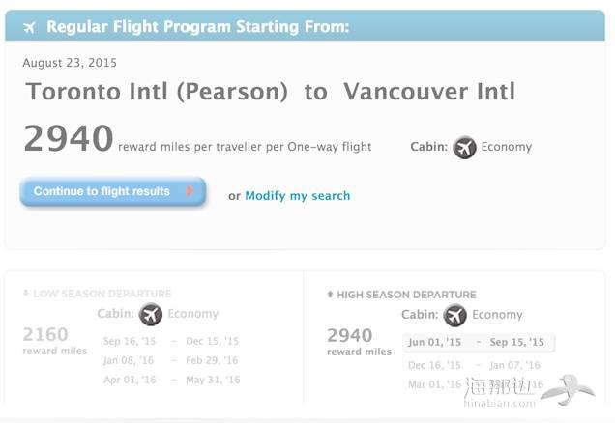Viewport: 615px width, 423px height.
Task: Select the Dec 16 '15 – Jan 07 '16 high season range
Action: (x=474, y=365)
